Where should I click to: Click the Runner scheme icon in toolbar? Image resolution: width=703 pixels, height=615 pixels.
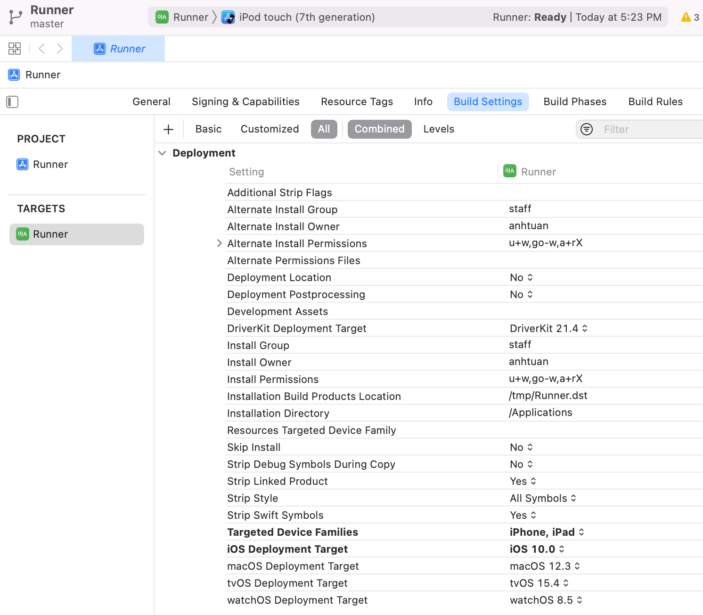pyautogui.click(x=162, y=17)
